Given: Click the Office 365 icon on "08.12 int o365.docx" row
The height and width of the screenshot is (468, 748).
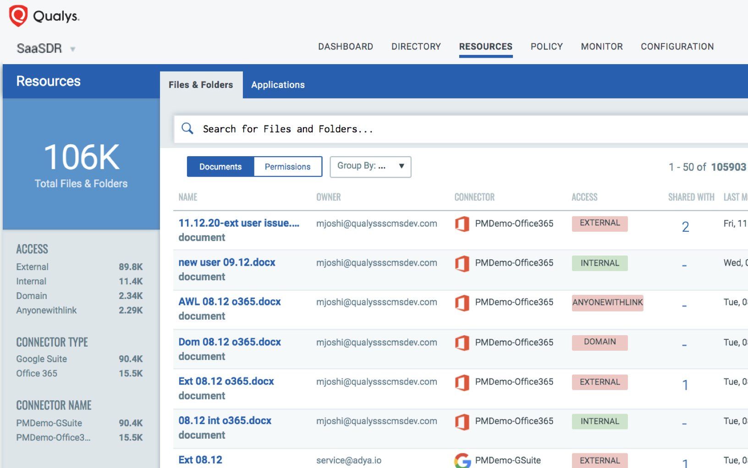Looking at the screenshot, I should coord(463,421).
